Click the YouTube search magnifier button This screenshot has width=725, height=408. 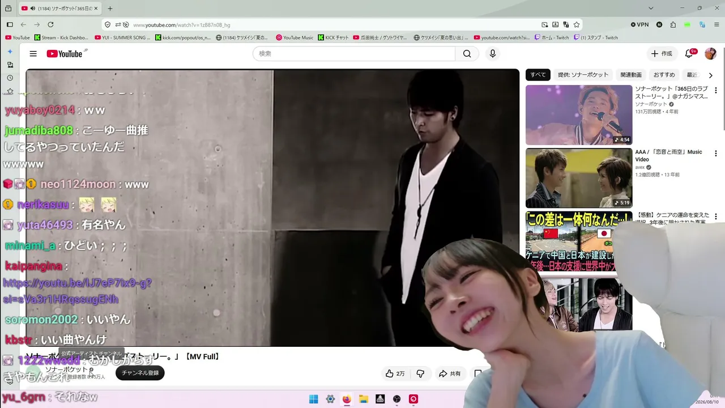coord(467,54)
